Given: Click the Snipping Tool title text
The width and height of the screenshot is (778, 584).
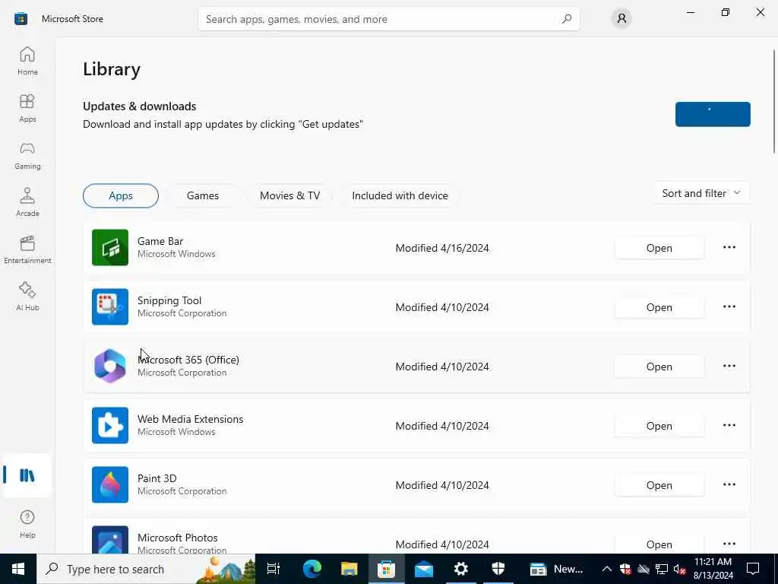Looking at the screenshot, I should [x=169, y=300].
